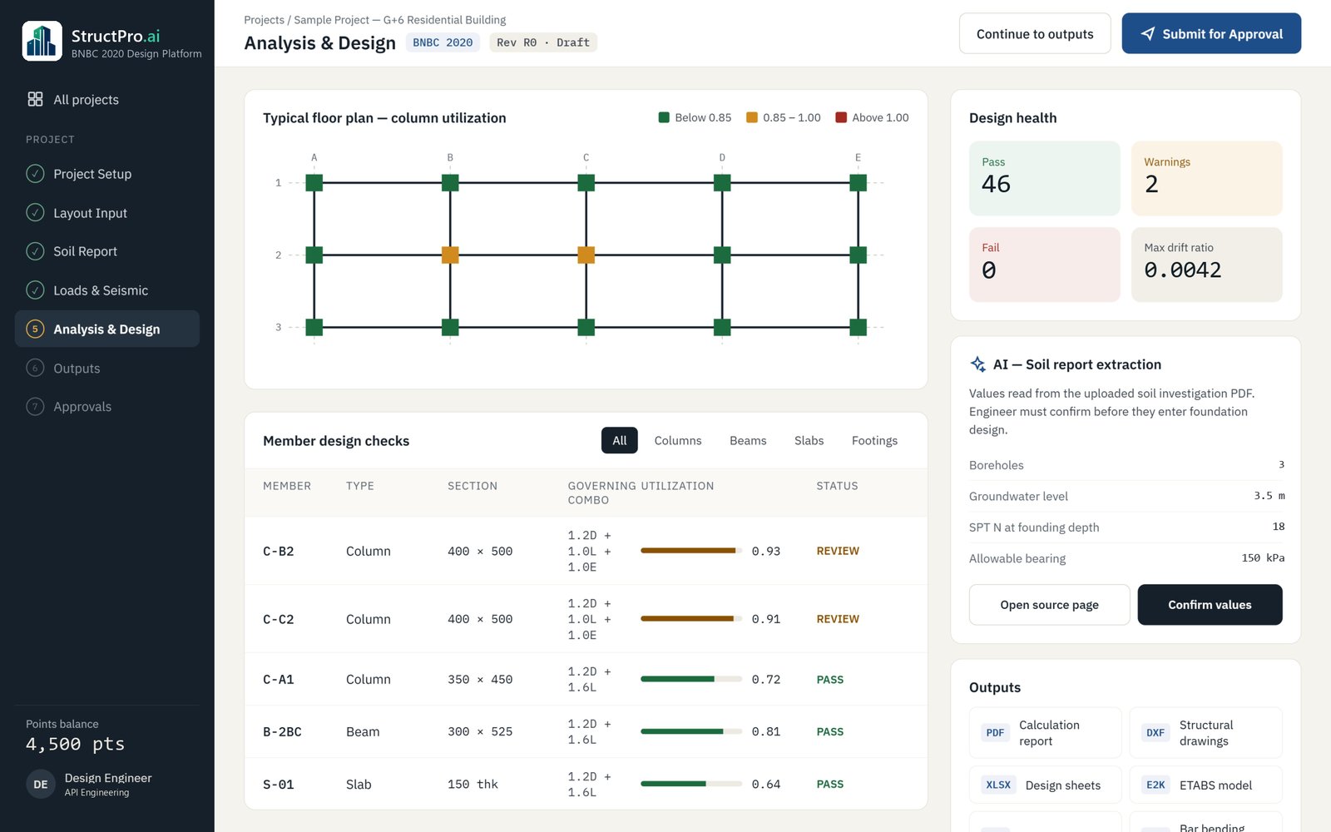Viewport: 1331px width, 832px height.
Task: Click the AI sparkle icon by Soil report extraction
Action: point(978,364)
